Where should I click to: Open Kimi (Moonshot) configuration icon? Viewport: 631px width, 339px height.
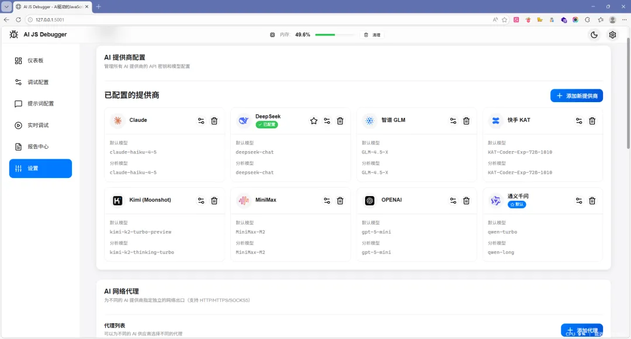click(201, 201)
